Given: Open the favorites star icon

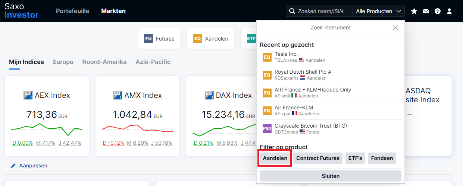Looking at the screenshot, I should pos(414,11).
